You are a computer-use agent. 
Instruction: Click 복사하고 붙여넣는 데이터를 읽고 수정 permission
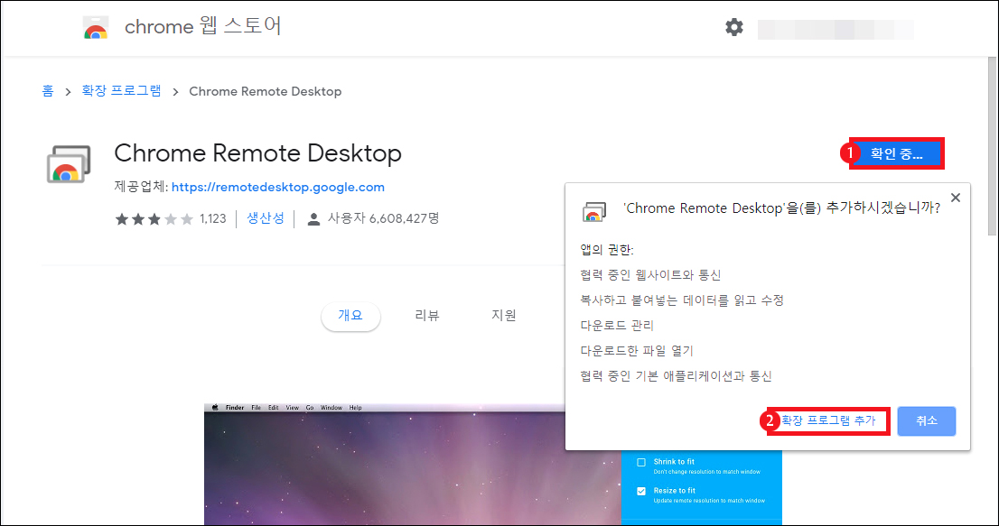[682, 300]
